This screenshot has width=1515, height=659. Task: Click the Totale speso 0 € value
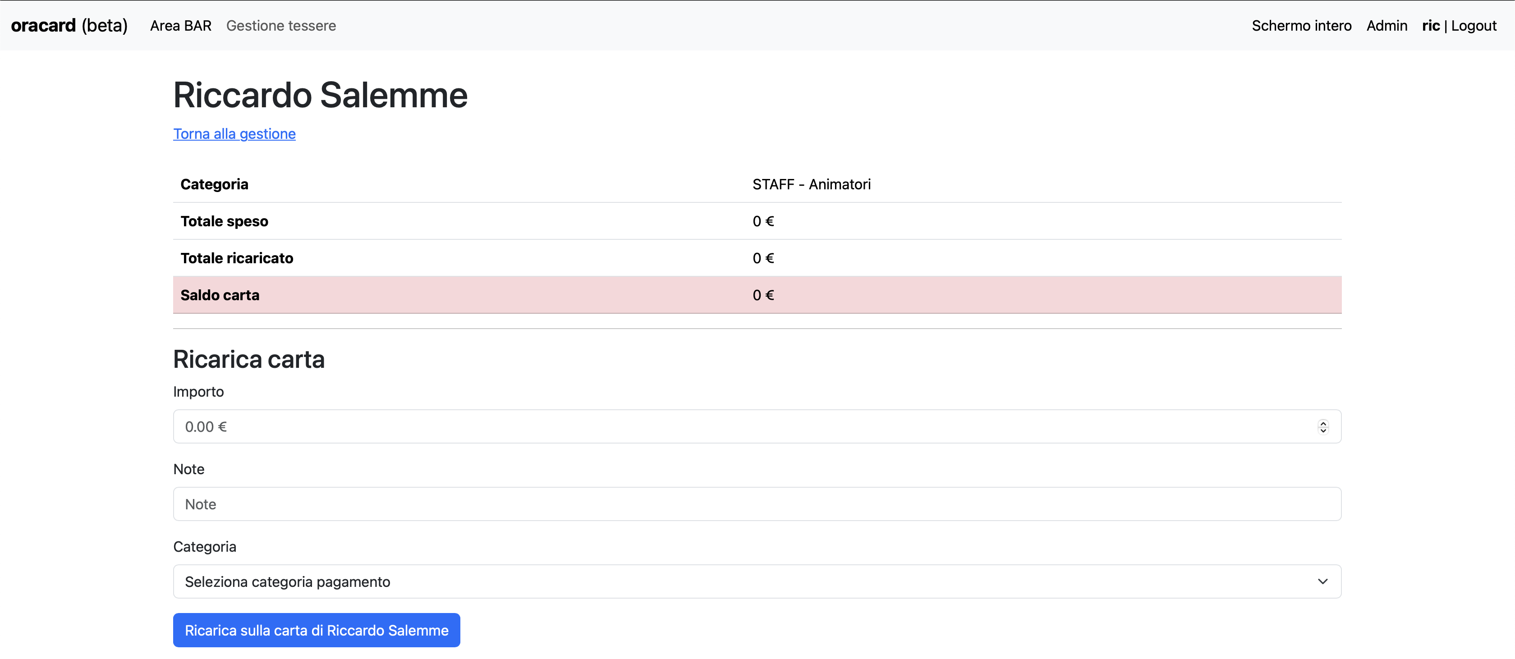tap(763, 222)
